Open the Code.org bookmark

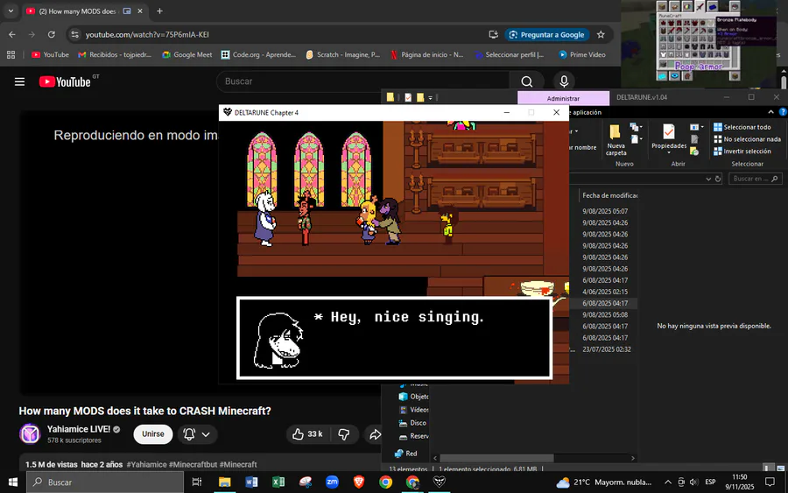coord(258,55)
